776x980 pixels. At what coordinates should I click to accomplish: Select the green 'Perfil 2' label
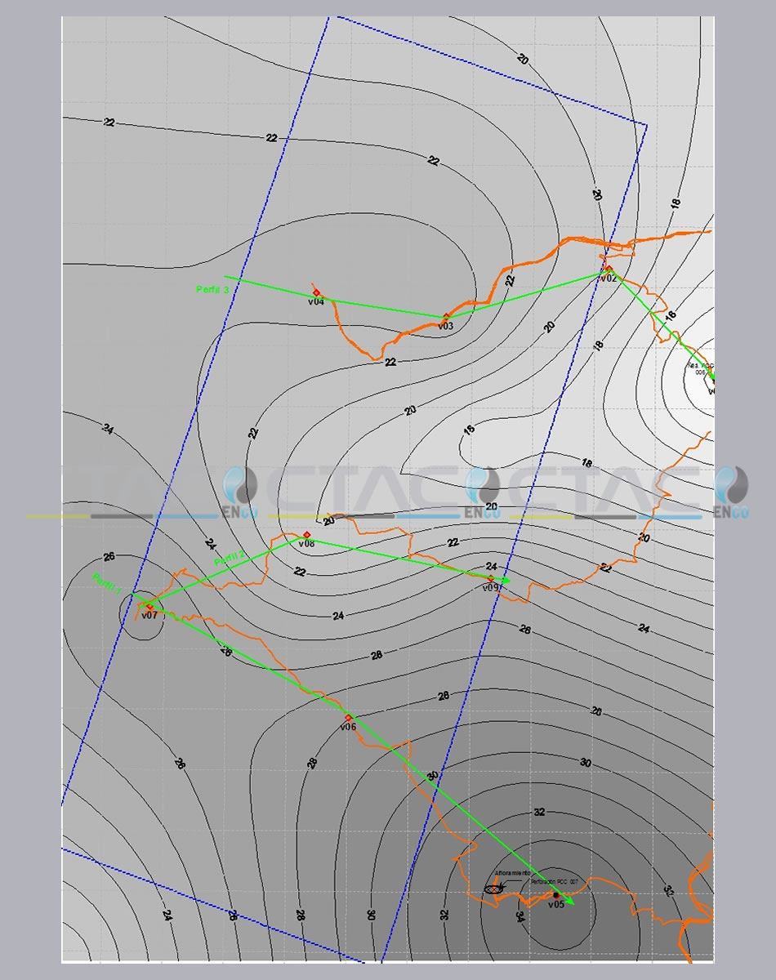click(230, 559)
